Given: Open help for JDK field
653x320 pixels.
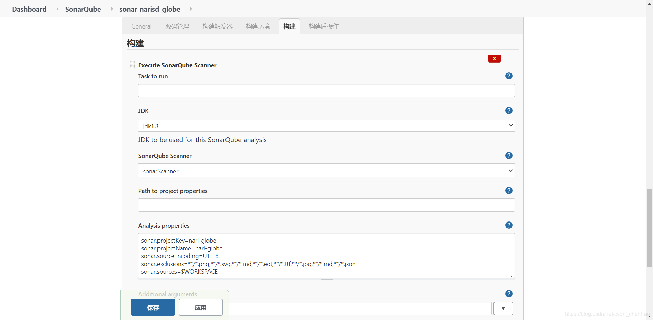Looking at the screenshot, I should (x=509, y=111).
